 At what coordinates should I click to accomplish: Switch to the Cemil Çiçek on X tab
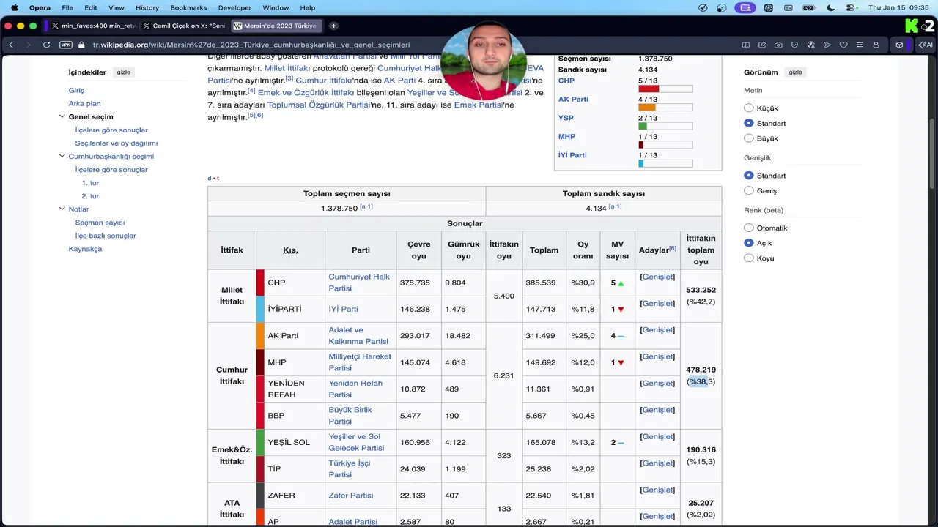pos(185,26)
